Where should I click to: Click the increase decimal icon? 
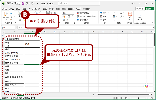(64, 20)
